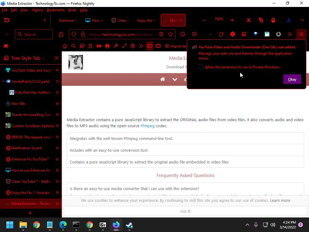
Task: Add a new tab with sidebar plus
Action: click(30, 213)
